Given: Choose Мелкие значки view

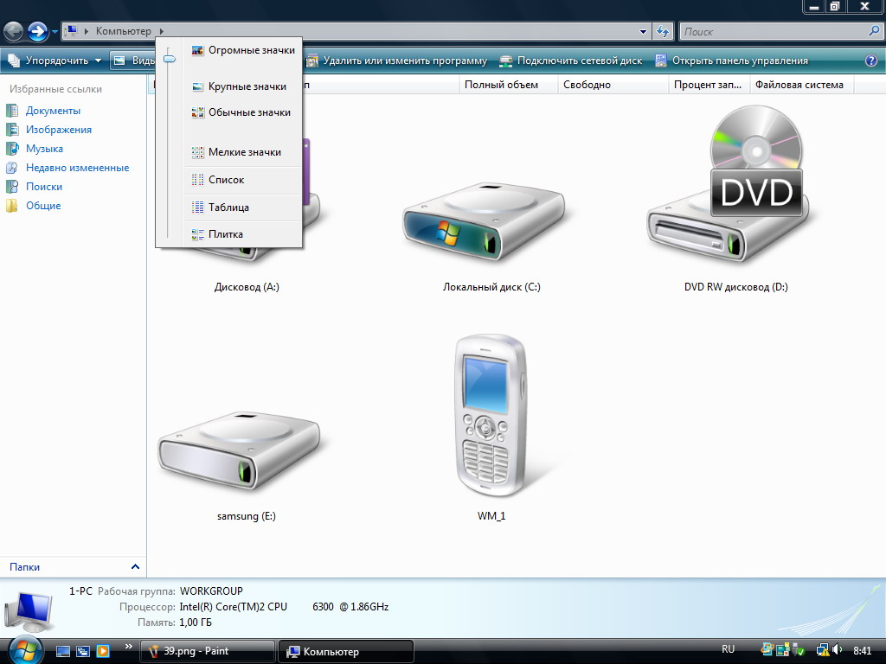Looking at the screenshot, I should pyautogui.click(x=242, y=152).
